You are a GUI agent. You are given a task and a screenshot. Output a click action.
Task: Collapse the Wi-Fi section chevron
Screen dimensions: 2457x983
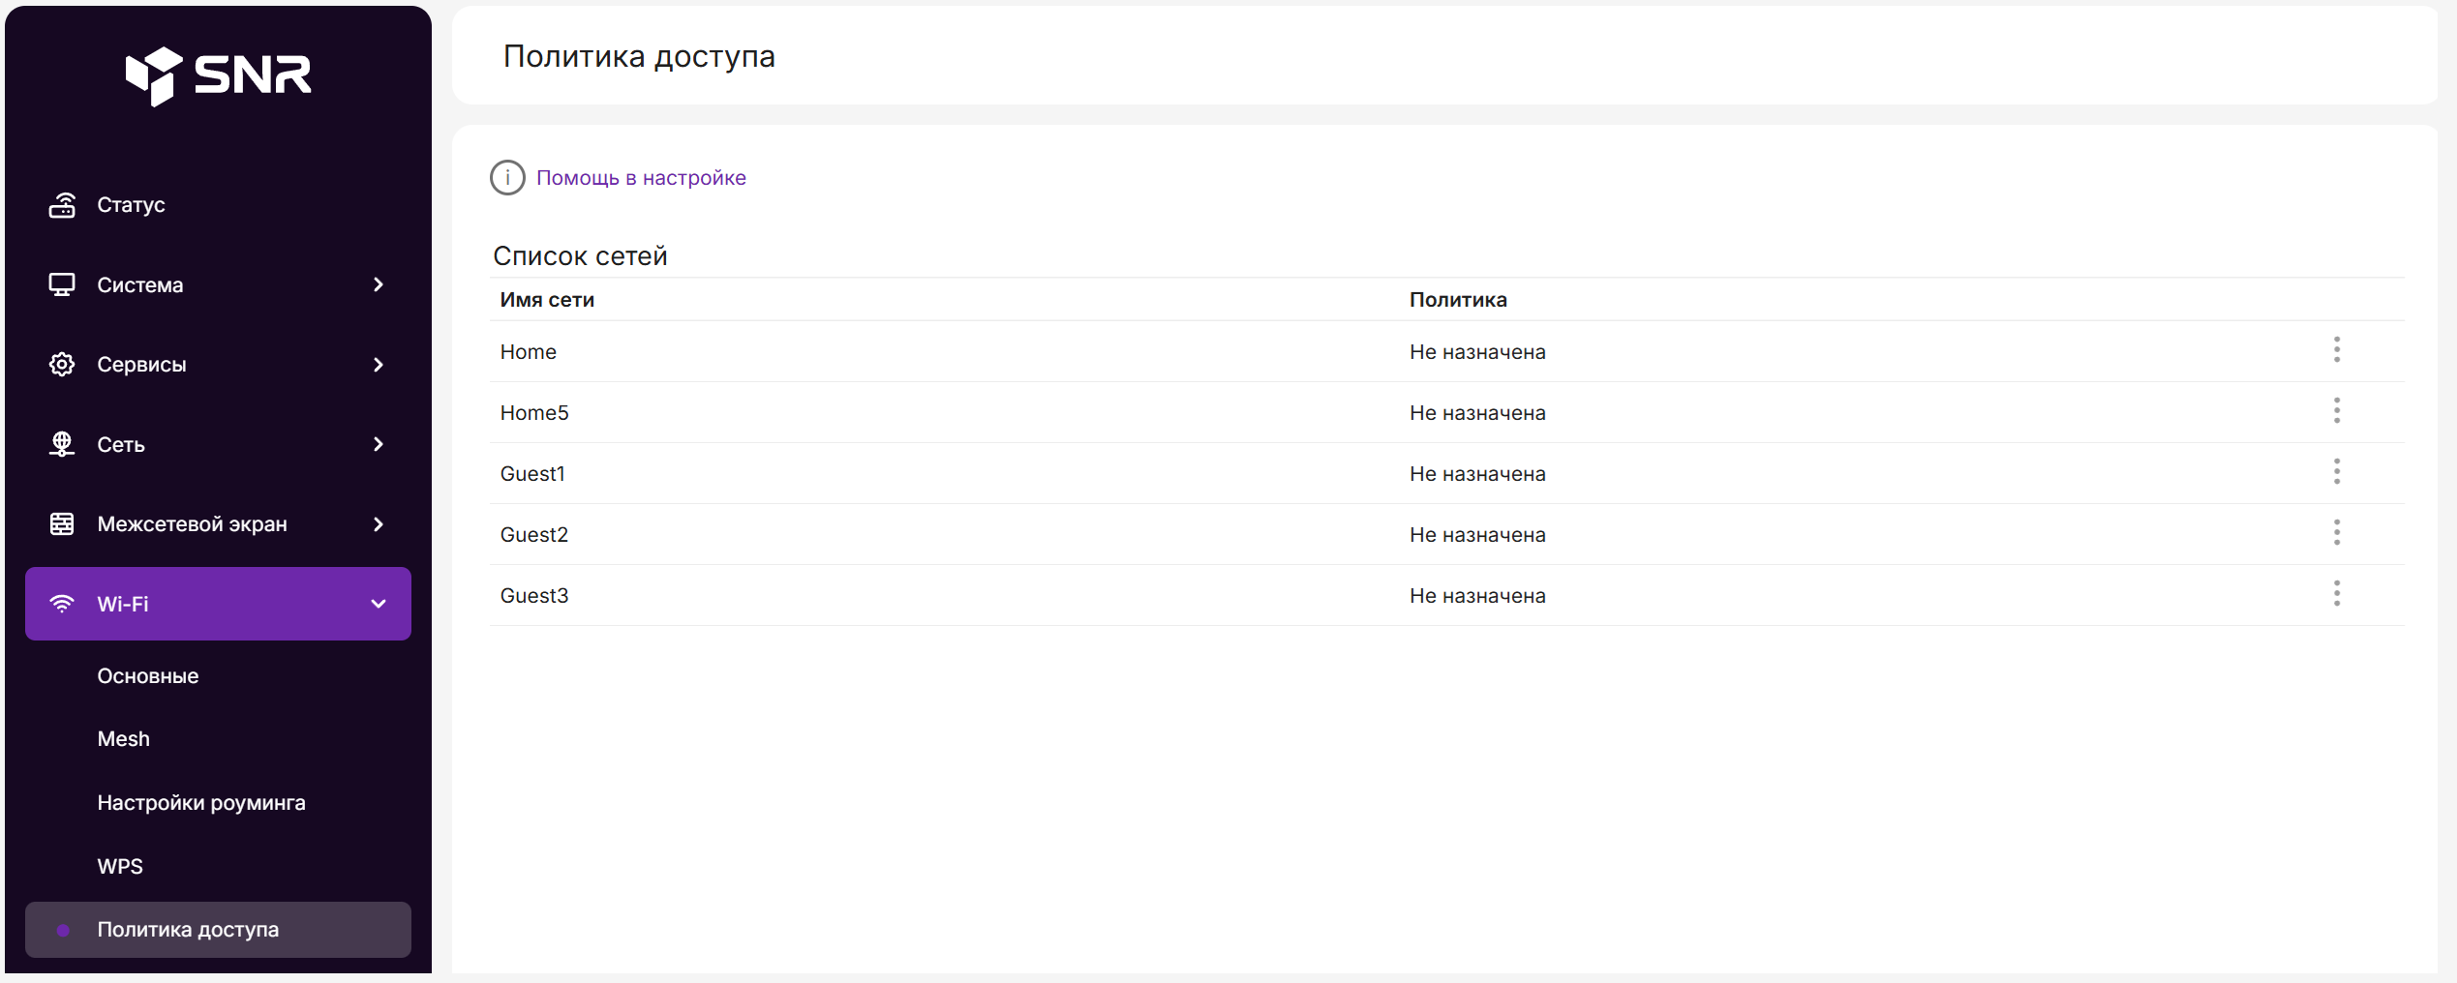coord(379,604)
